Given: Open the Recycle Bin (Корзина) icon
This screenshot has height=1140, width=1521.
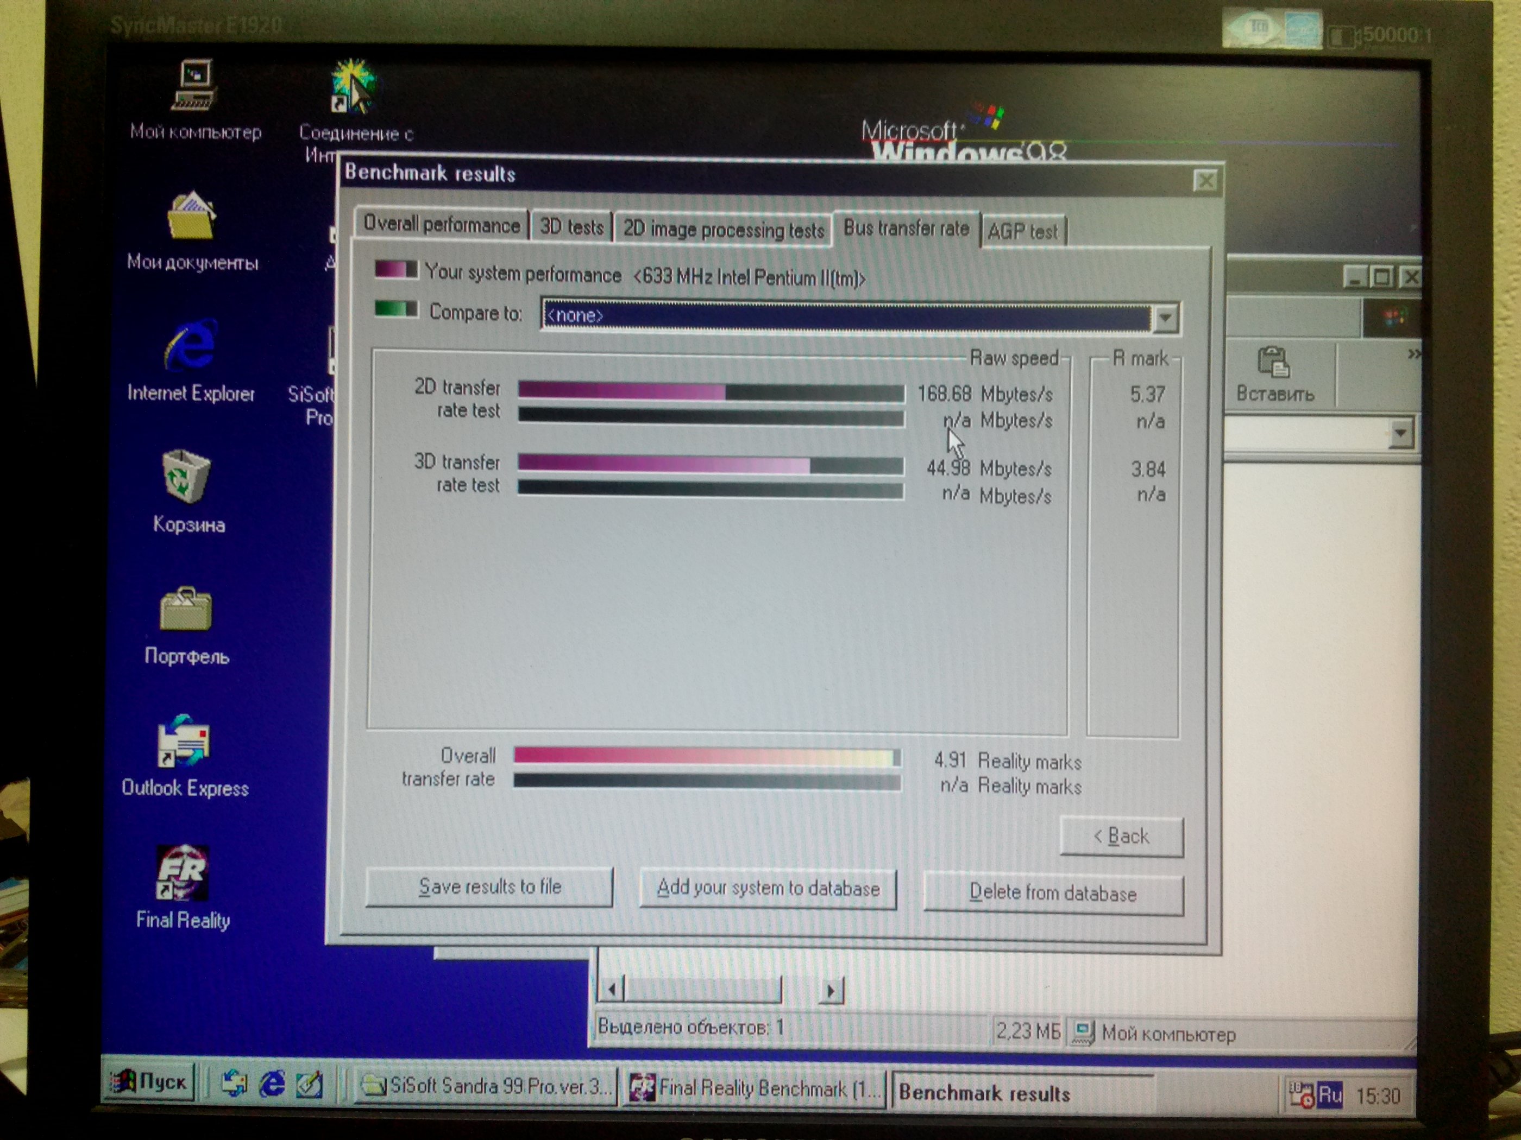Looking at the screenshot, I should click(186, 476).
